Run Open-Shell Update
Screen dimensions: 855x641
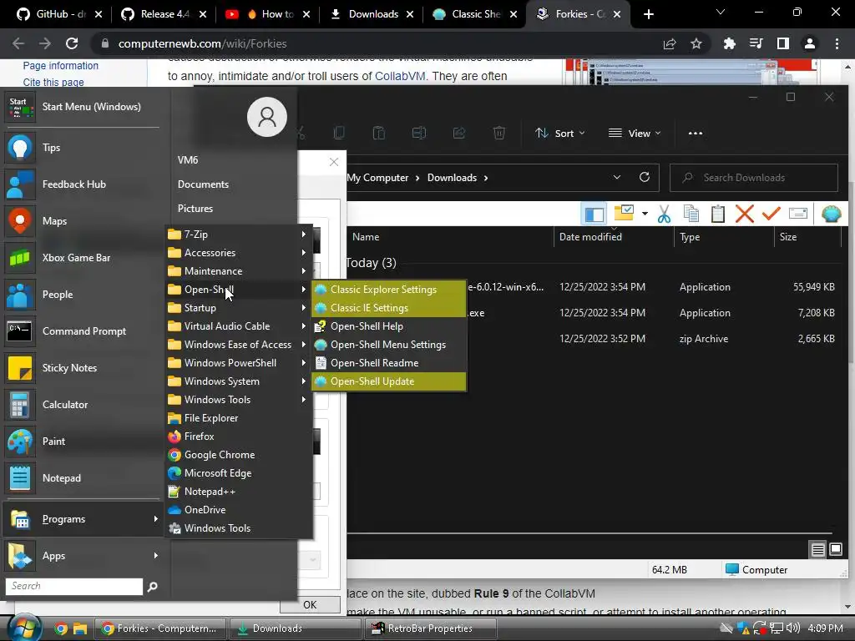(x=389, y=381)
